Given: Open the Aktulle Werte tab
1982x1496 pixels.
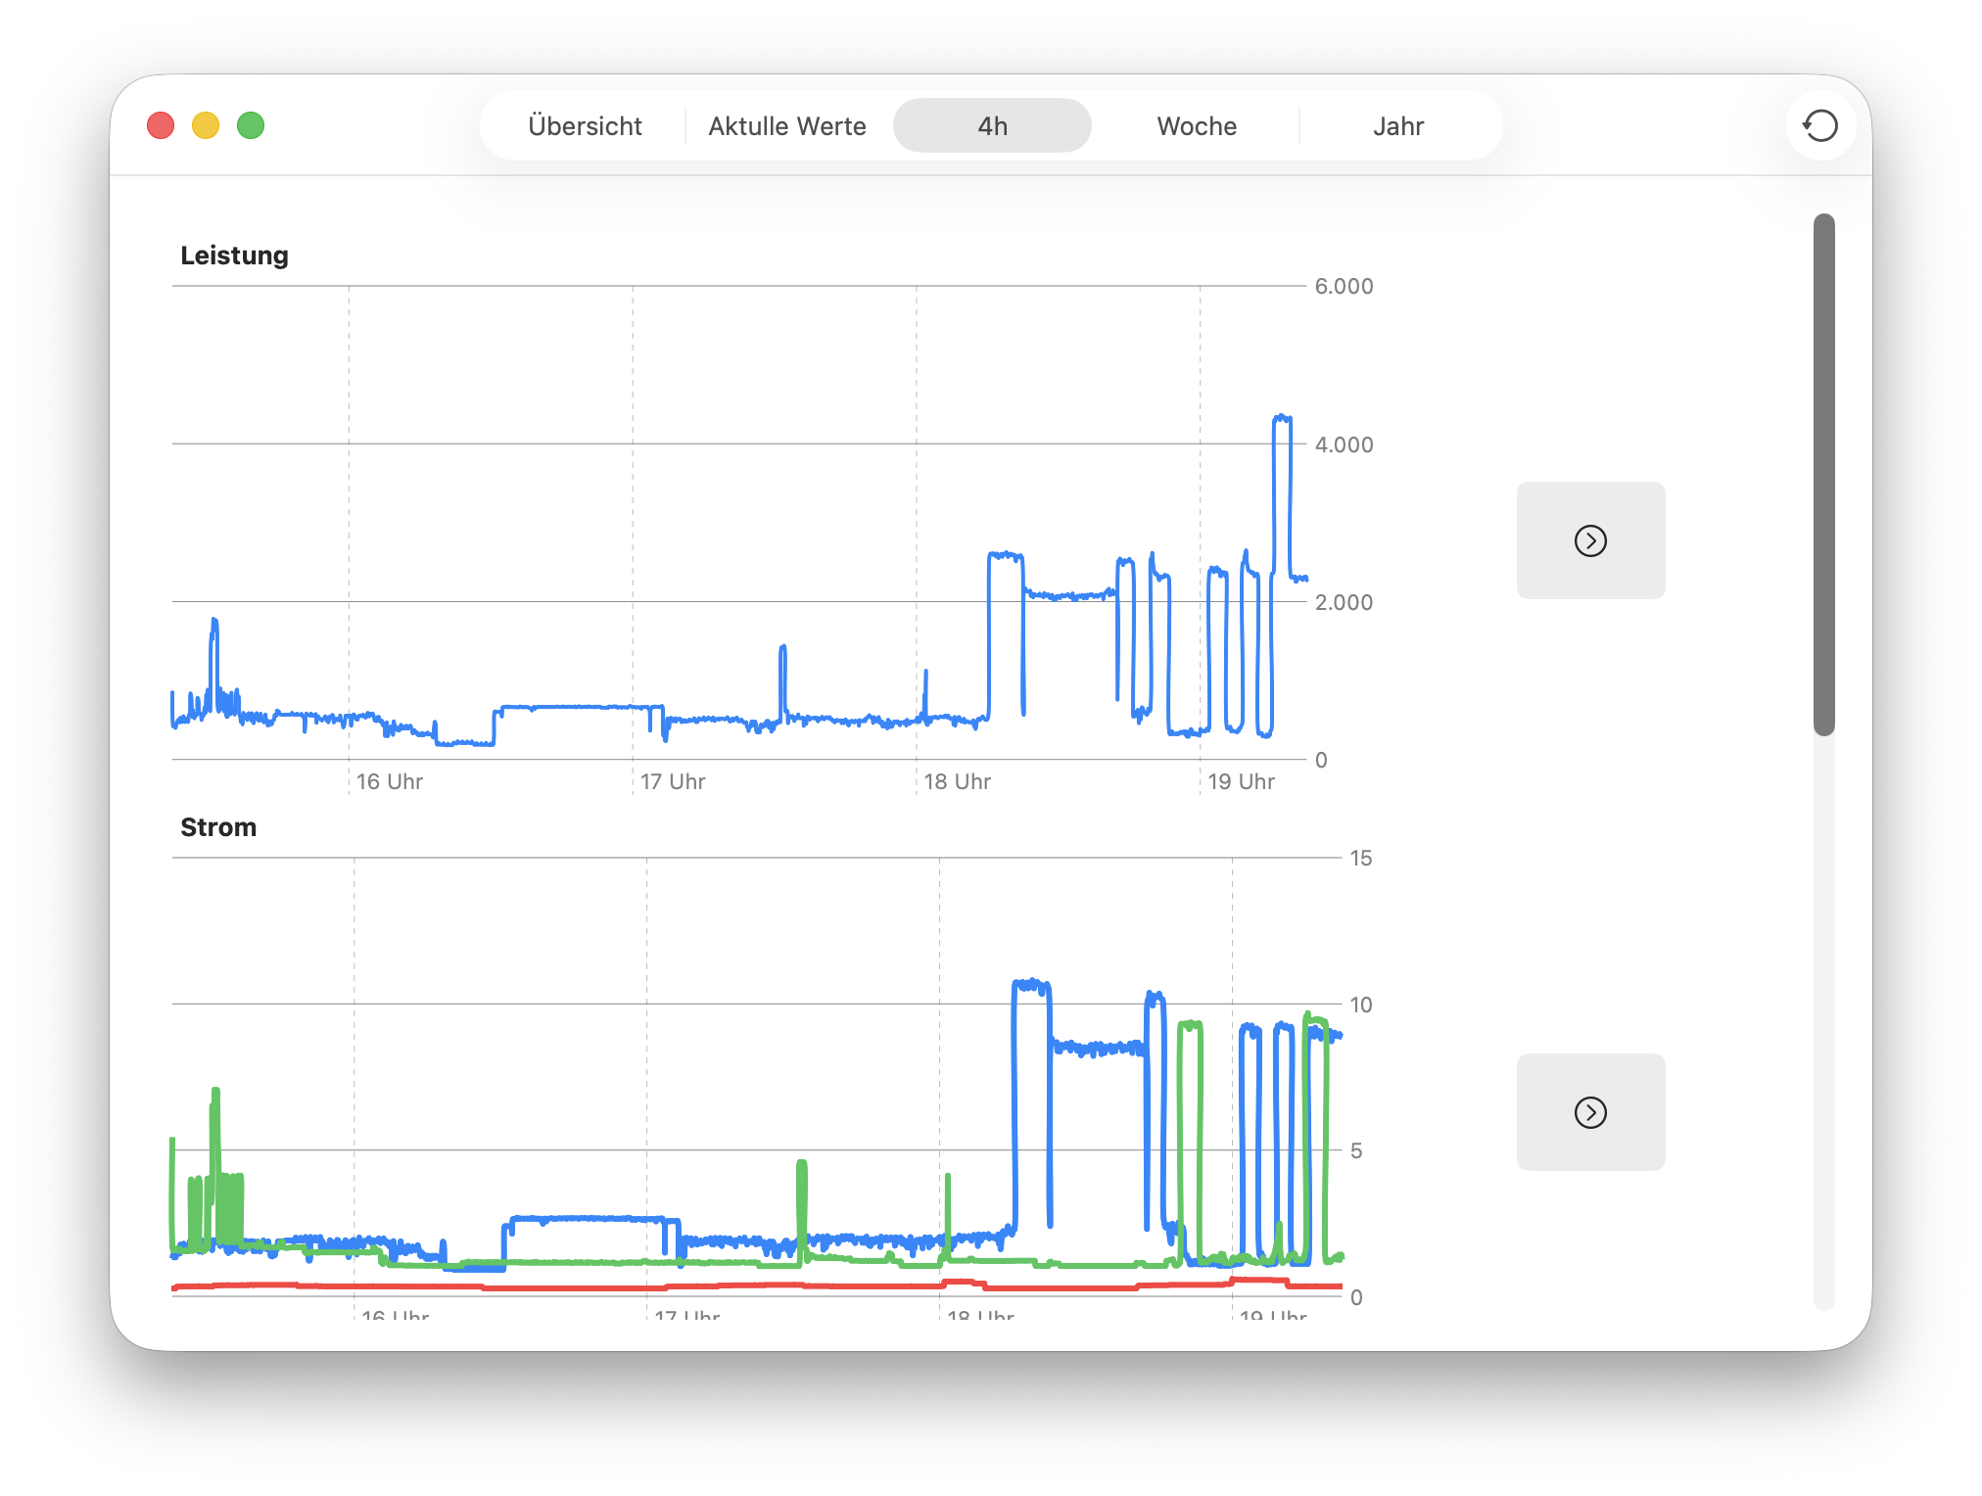Looking at the screenshot, I should tap(787, 126).
